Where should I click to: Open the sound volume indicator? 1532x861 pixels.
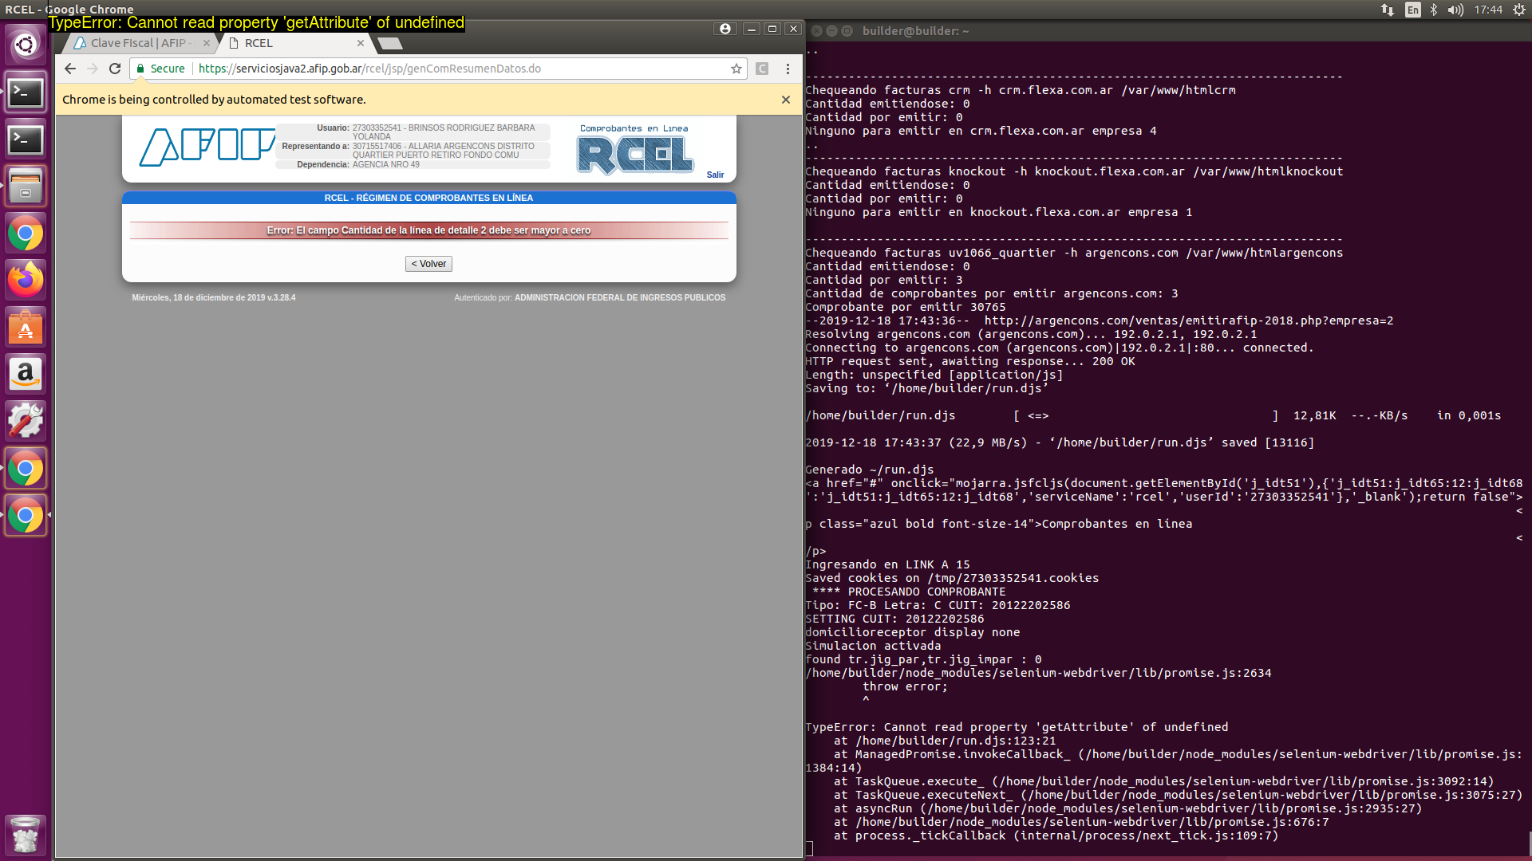1455,10
